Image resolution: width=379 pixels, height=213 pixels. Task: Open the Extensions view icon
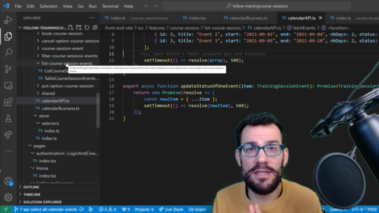[8, 102]
